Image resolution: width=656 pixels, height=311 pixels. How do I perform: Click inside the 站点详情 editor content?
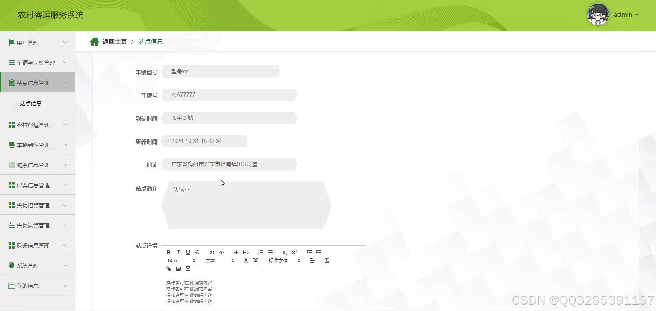click(x=263, y=293)
